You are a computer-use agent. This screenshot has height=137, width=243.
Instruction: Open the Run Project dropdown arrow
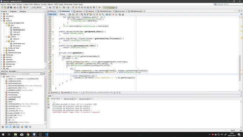pos(62,8)
